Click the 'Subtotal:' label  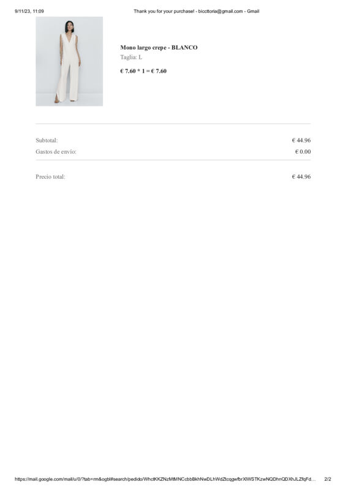click(47, 140)
